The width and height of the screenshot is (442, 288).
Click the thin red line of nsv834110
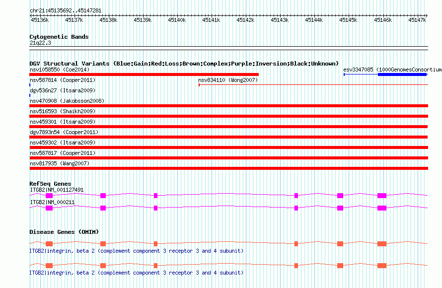click(x=313, y=84)
